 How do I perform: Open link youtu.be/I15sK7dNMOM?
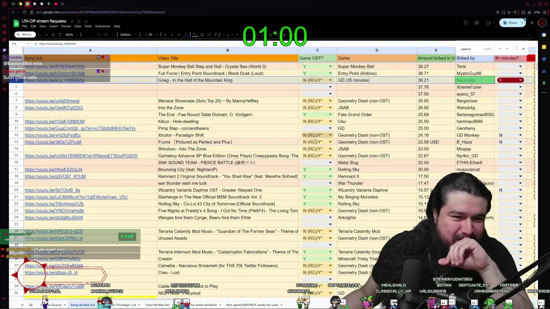click(55, 121)
